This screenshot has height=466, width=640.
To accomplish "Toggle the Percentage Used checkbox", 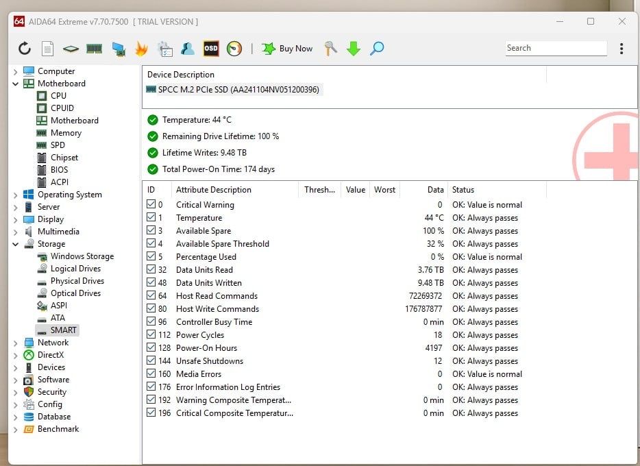I will [151, 256].
